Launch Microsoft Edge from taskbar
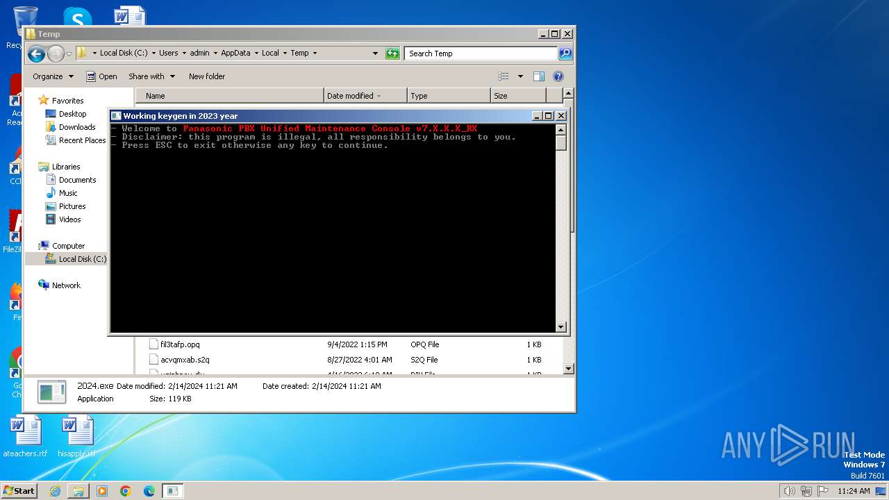This screenshot has height=500, width=889. coord(149,491)
